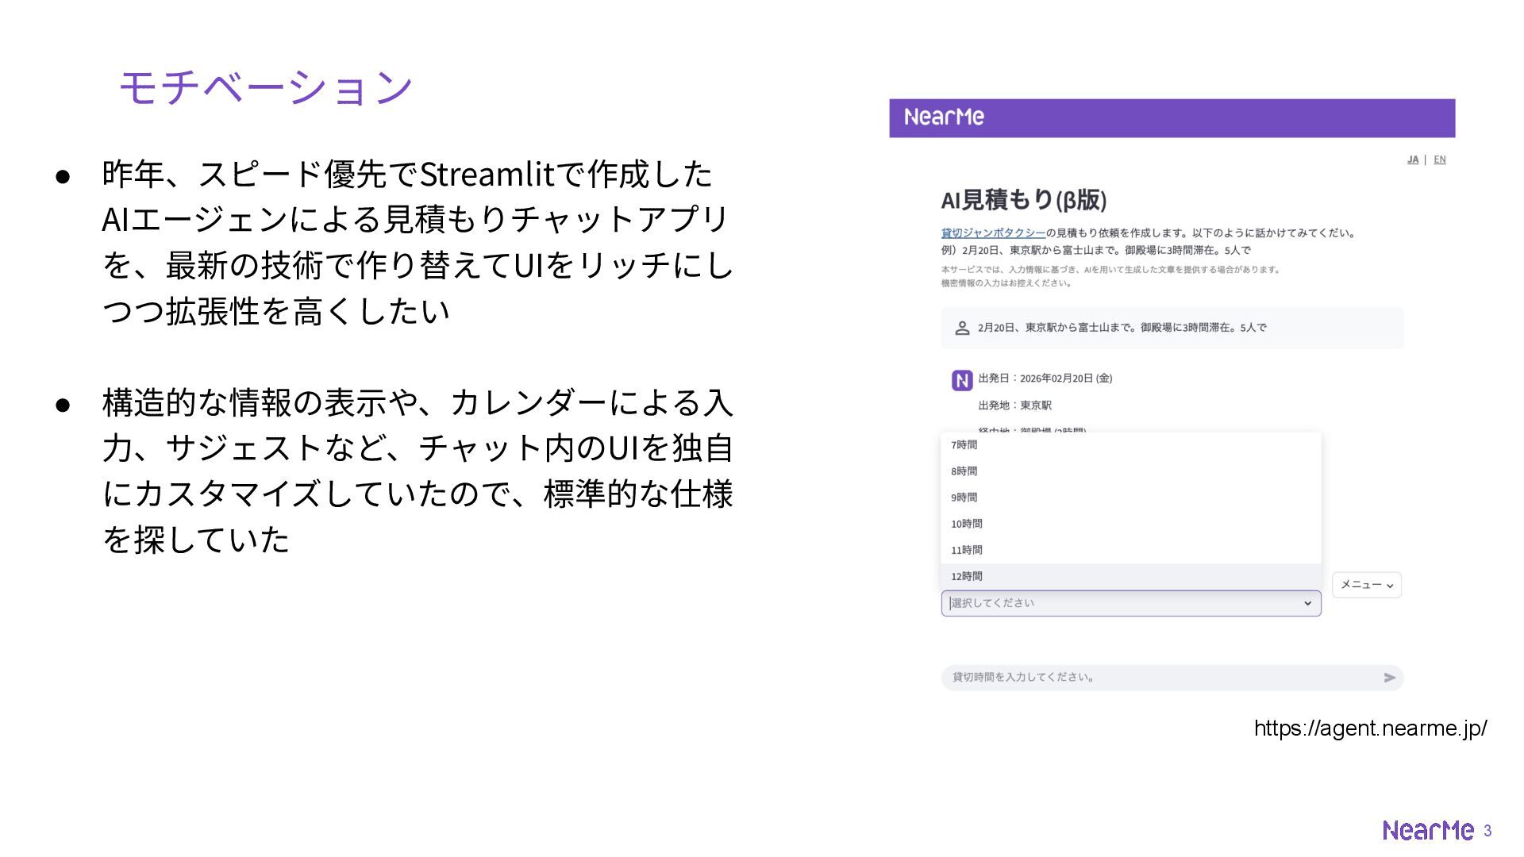Click the NearMe logo in purple header
The image size is (1524, 857).
click(x=944, y=117)
